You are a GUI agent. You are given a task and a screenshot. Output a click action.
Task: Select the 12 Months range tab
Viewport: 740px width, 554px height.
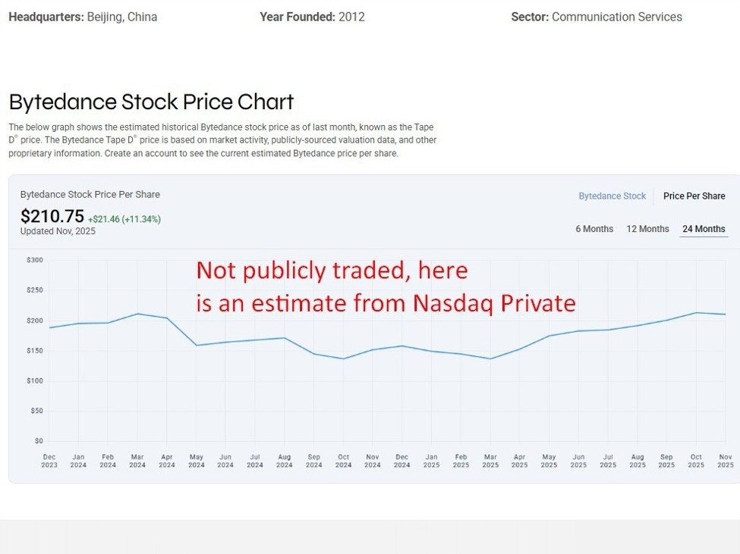[647, 229]
